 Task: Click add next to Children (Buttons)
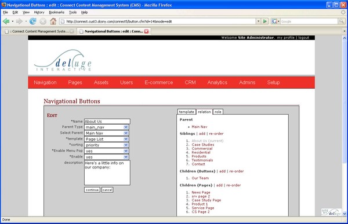[x=222, y=171]
